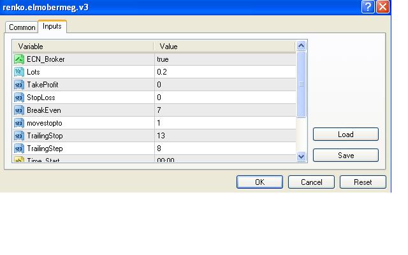Screen dimensions: 408x255
Task: Click the scrollbar up arrow
Action: click(x=302, y=46)
